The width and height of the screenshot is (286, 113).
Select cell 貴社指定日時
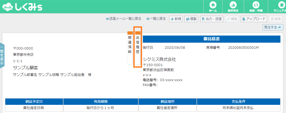tap(34, 108)
